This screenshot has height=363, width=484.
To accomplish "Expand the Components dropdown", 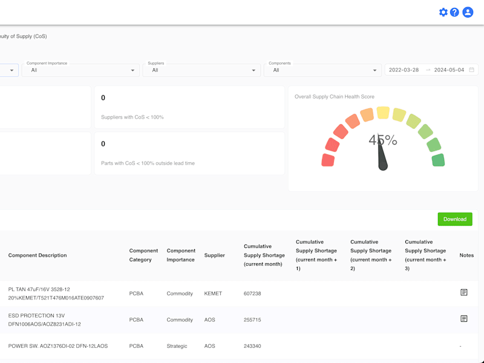I will point(322,70).
